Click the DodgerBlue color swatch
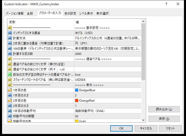Screen dimensions: 186x136 pyautogui.click(x=77, y=90)
